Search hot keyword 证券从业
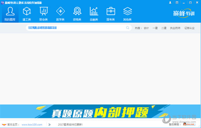The height and width of the screenshot is (128, 201). coord(190,28)
